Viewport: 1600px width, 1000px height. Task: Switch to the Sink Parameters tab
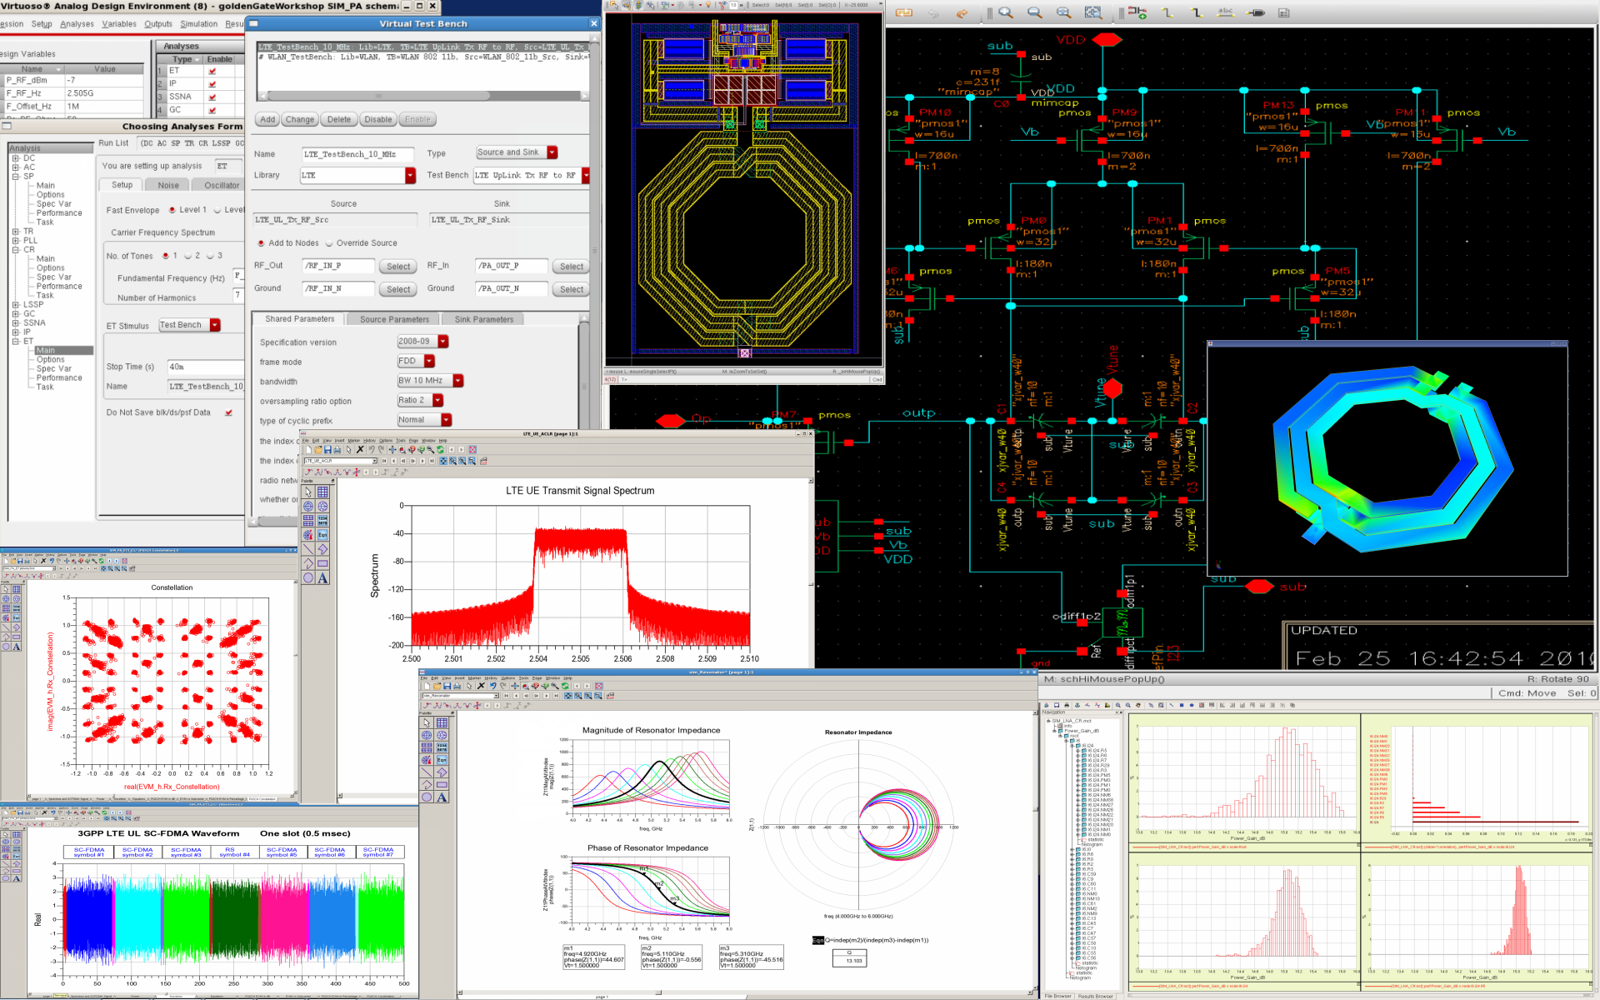click(x=482, y=319)
